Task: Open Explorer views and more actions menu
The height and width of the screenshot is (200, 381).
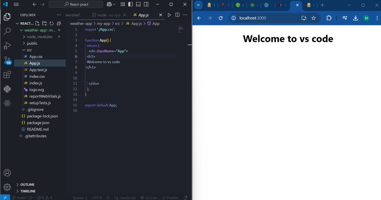Action: click(58, 15)
